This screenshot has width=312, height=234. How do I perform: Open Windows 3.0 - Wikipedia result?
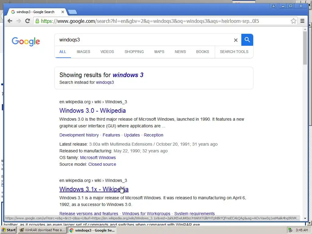click(x=93, y=111)
